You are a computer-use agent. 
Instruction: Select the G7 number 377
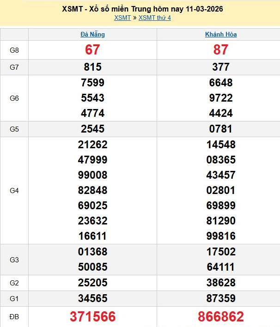pyautogui.click(x=221, y=67)
